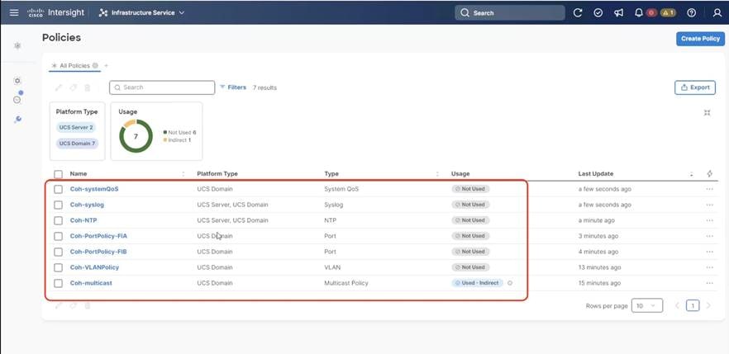Open the help question mark icon
This screenshot has width=729, height=354.
tap(691, 12)
